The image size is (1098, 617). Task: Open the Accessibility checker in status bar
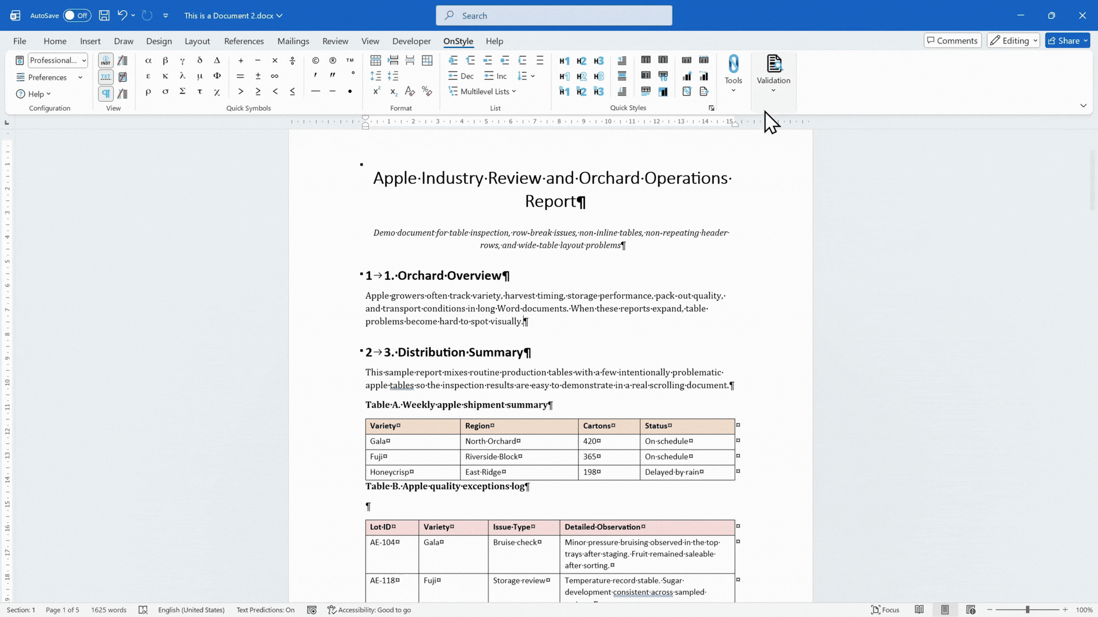pyautogui.click(x=369, y=610)
